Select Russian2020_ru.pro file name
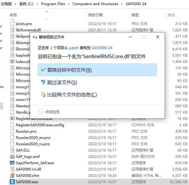Viewport: 189px width, 185px height. tap(33, 144)
